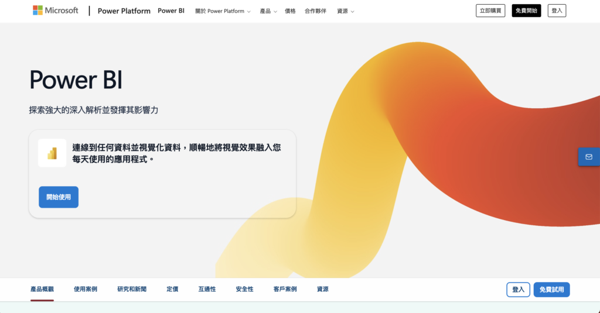This screenshot has width=600, height=313.
Task: Go to the 互通性 tab
Action: click(x=207, y=289)
